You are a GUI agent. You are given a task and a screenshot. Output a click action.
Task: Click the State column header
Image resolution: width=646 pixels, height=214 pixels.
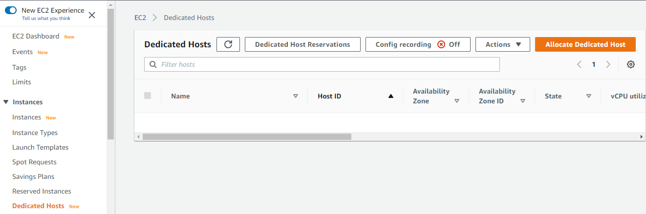(553, 96)
